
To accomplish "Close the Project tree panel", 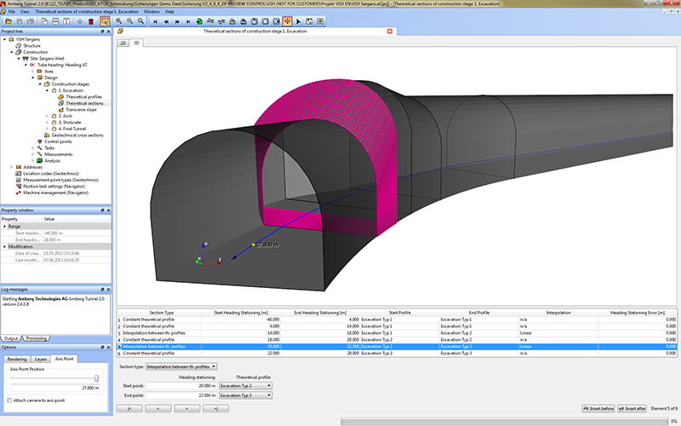I will point(108,32).
